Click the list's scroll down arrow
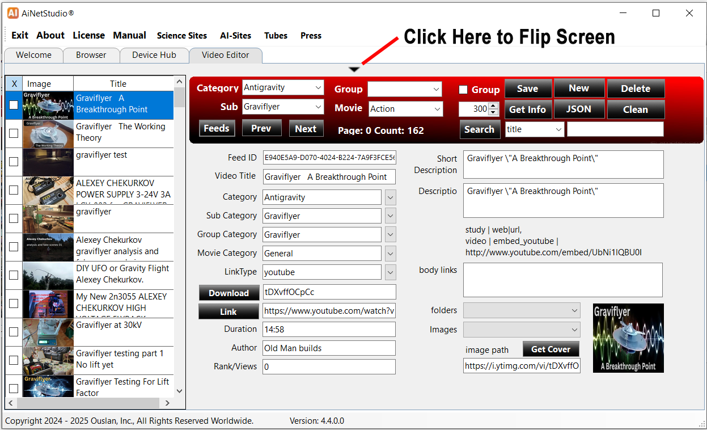This screenshot has height=430, width=707. pos(180,391)
